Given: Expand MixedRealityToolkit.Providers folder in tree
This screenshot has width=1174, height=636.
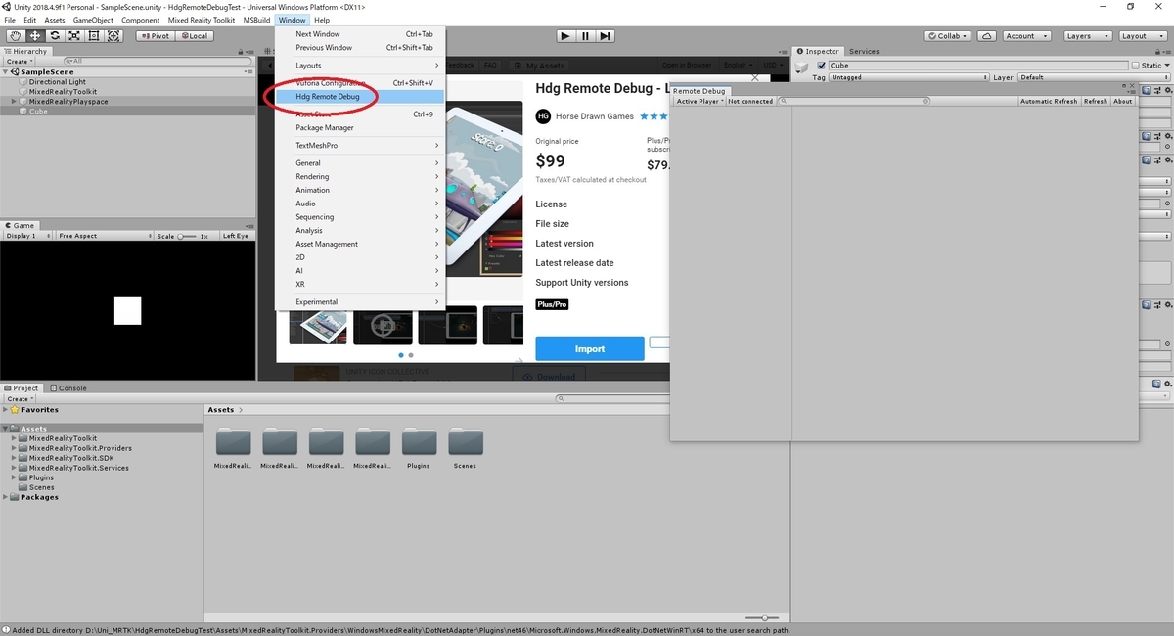Looking at the screenshot, I should [x=14, y=448].
